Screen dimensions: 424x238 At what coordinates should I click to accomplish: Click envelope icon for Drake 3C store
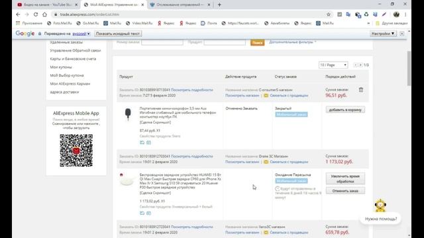tap(266, 162)
